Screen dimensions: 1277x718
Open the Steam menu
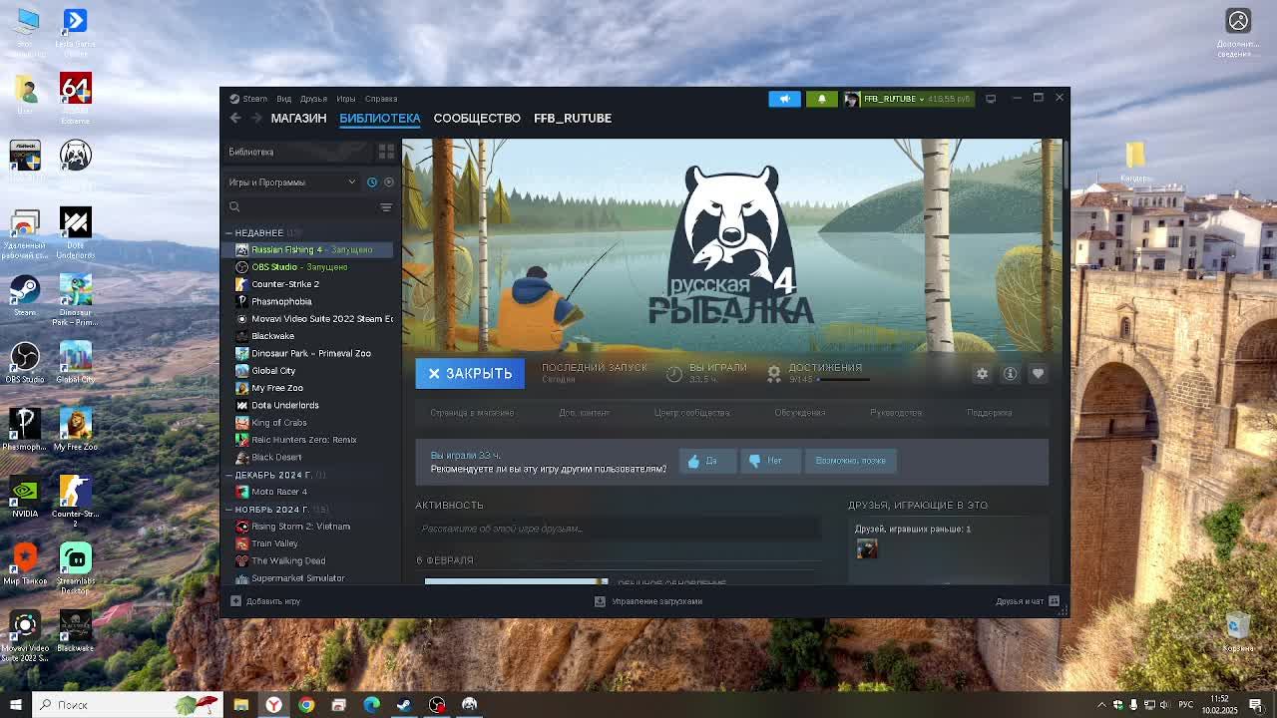point(249,99)
